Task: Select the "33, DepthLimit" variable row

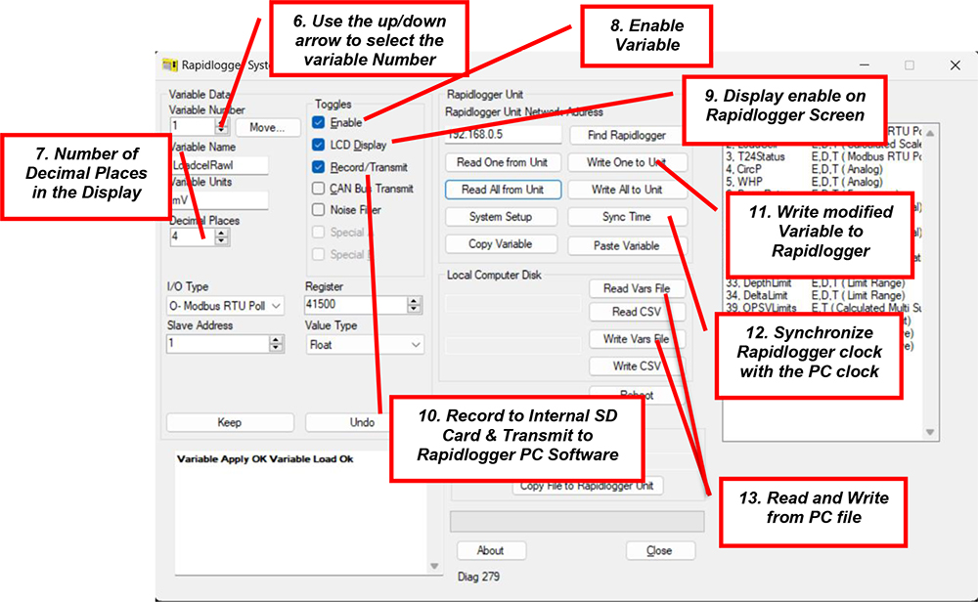Action: coord(822,283)
